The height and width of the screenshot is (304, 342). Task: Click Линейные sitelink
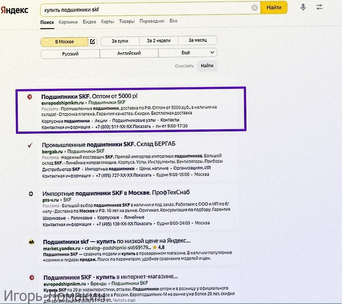point(134,217)
